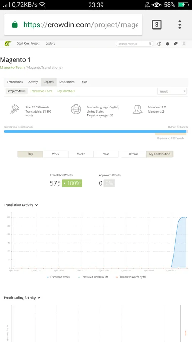Focus the Search Projects field
Viewport: 192px width, 342px height.
134,43
